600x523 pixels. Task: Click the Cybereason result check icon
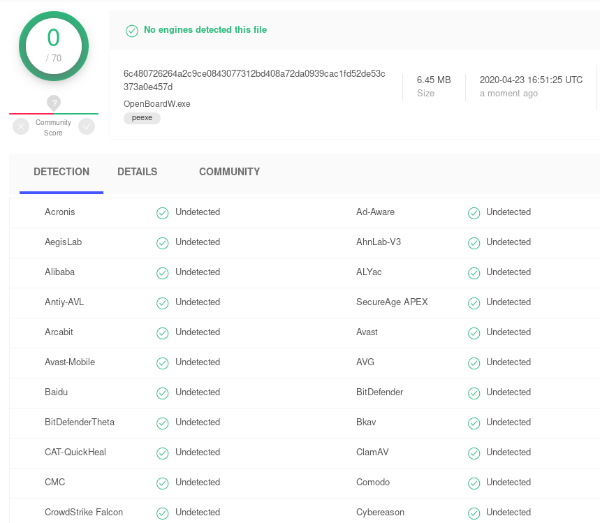(x=474, y=513)
